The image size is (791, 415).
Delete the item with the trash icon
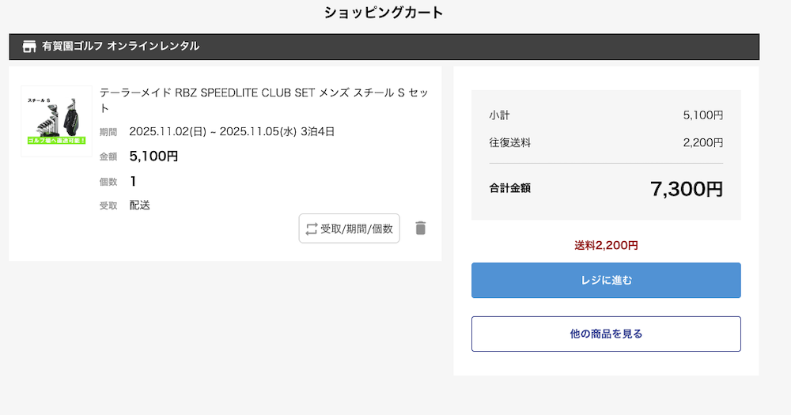point(421,228)
